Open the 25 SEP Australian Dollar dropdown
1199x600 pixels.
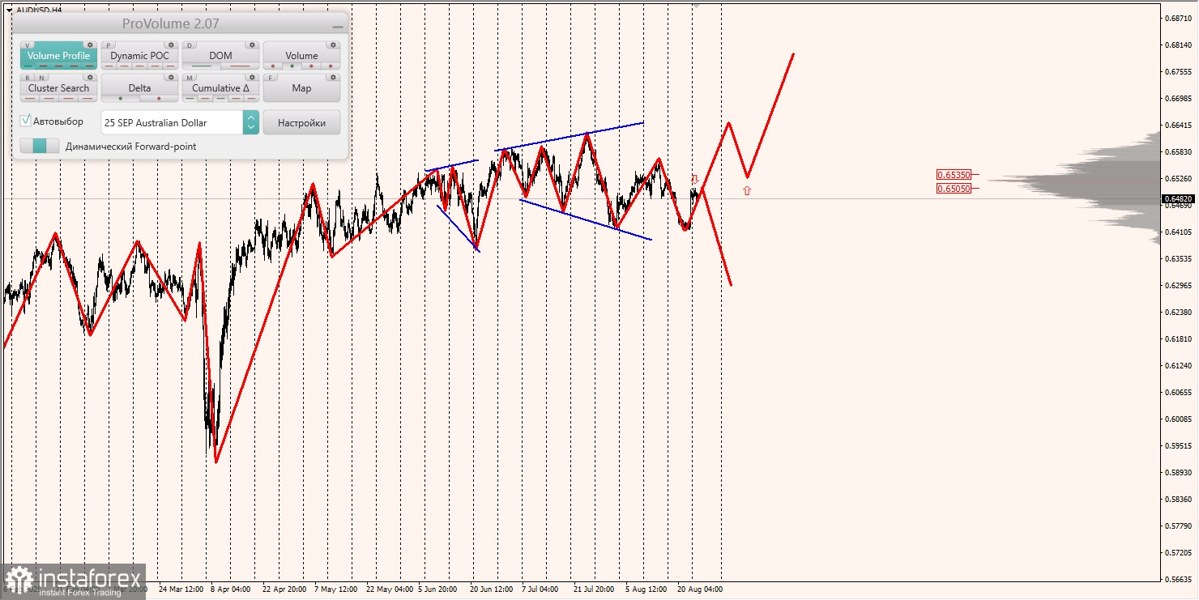pyautogui.click(x=172, y=122)
